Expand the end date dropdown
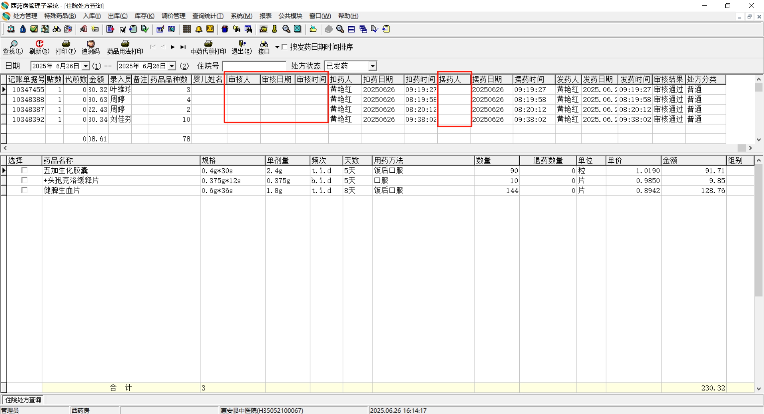Screen dimensions: 764x414 tap(172, 66)
